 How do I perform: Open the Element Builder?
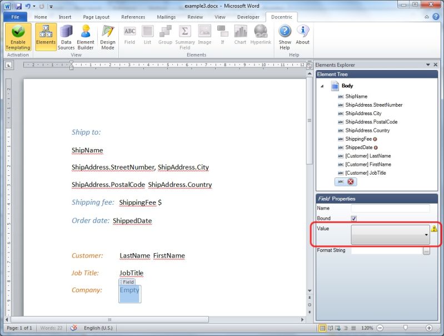point(86,37)
